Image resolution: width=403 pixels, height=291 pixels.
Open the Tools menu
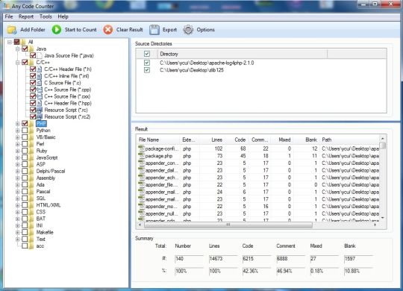(x=46, y=16)
